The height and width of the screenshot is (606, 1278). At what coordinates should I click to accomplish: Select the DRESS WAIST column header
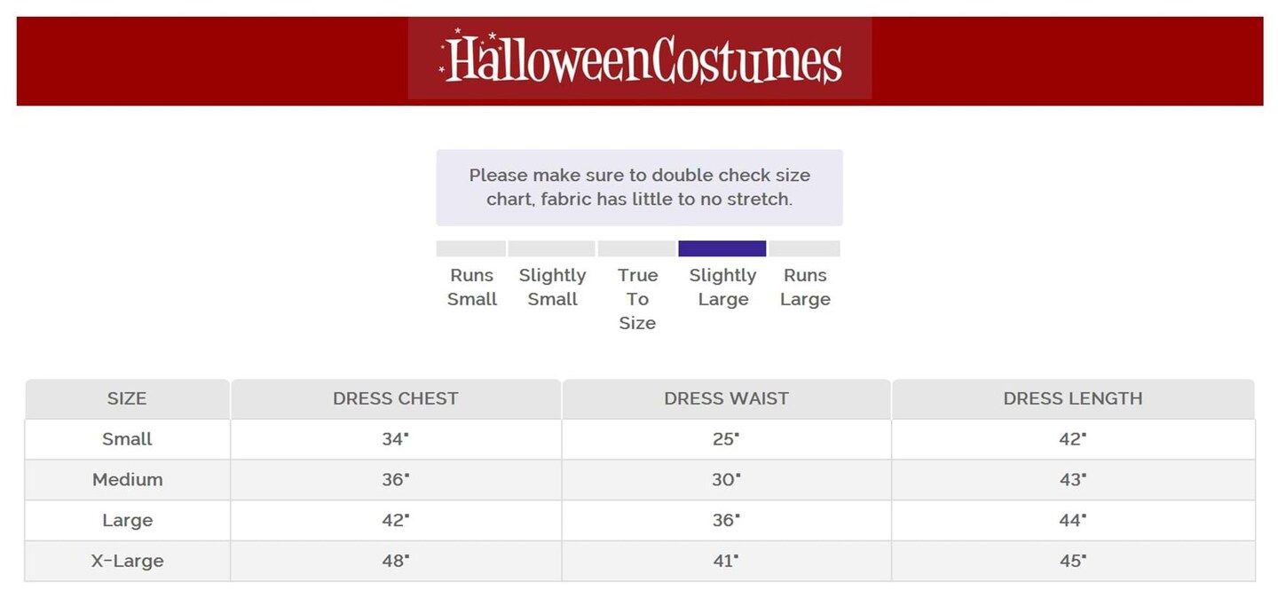point(726,399)
